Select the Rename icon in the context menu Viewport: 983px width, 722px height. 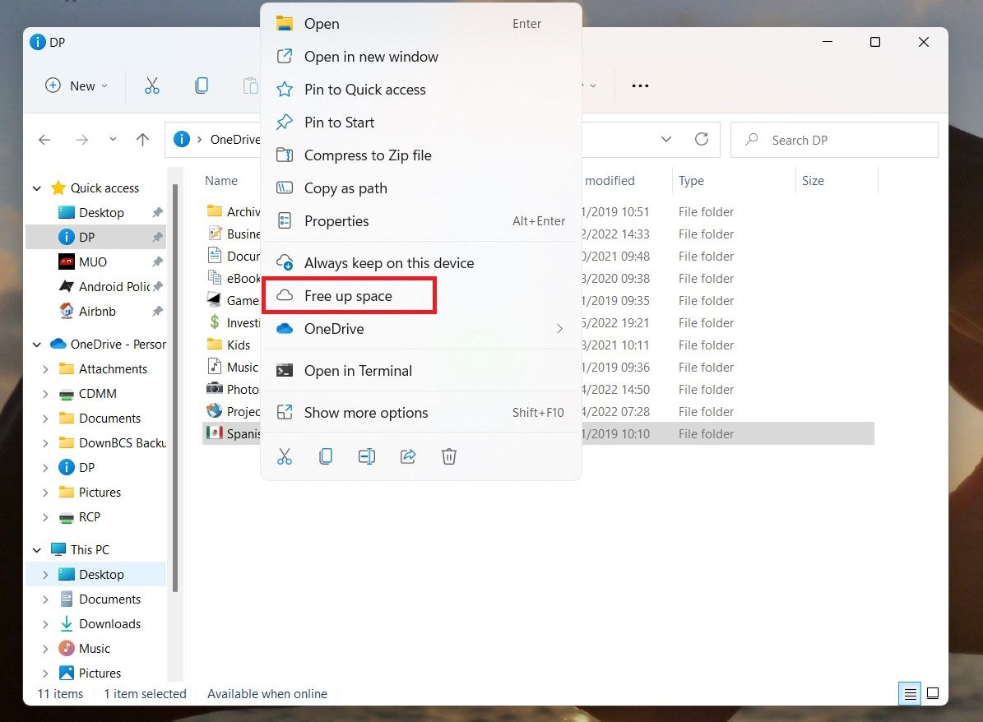pos(367,456)
